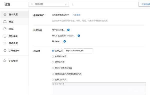
Task: Select the 打开以下网页 radio button
Action: [53, 79]
